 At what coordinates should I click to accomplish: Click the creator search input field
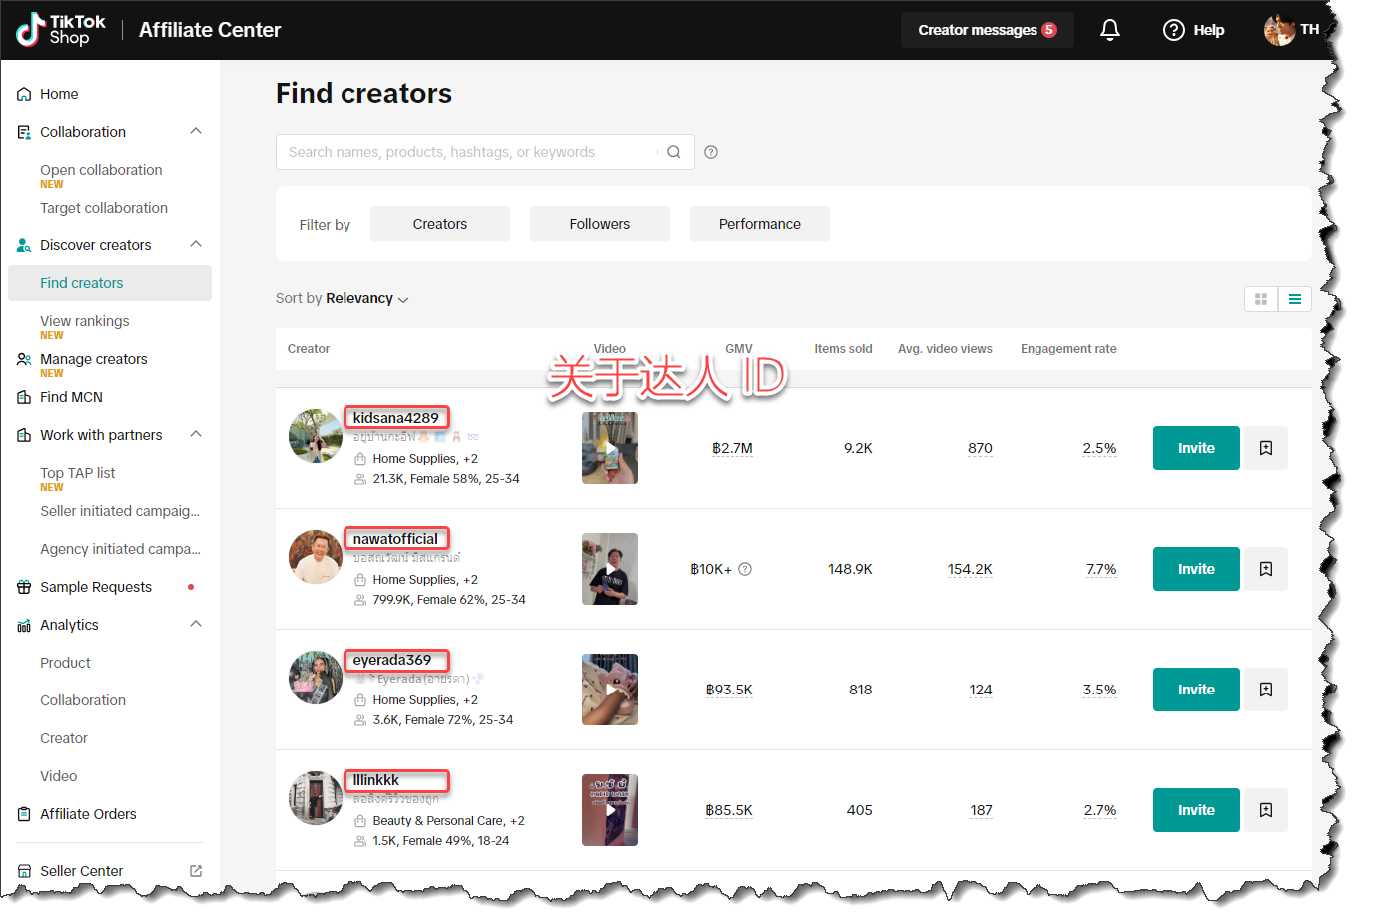464,152
